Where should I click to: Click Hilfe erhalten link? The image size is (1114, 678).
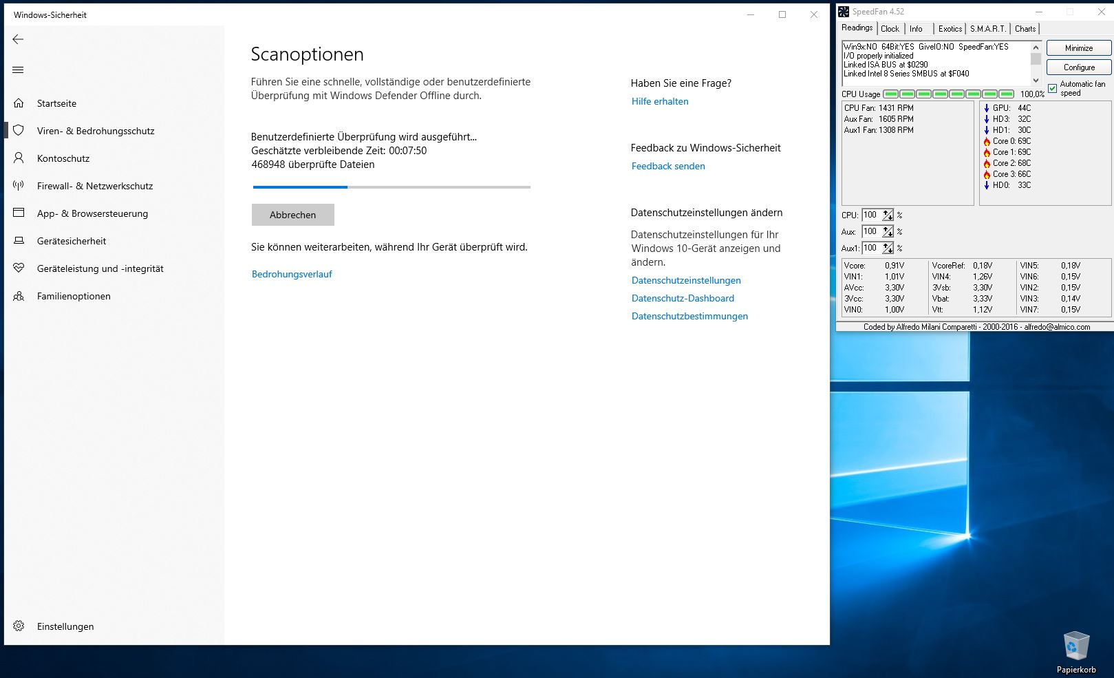coord(660,101)
